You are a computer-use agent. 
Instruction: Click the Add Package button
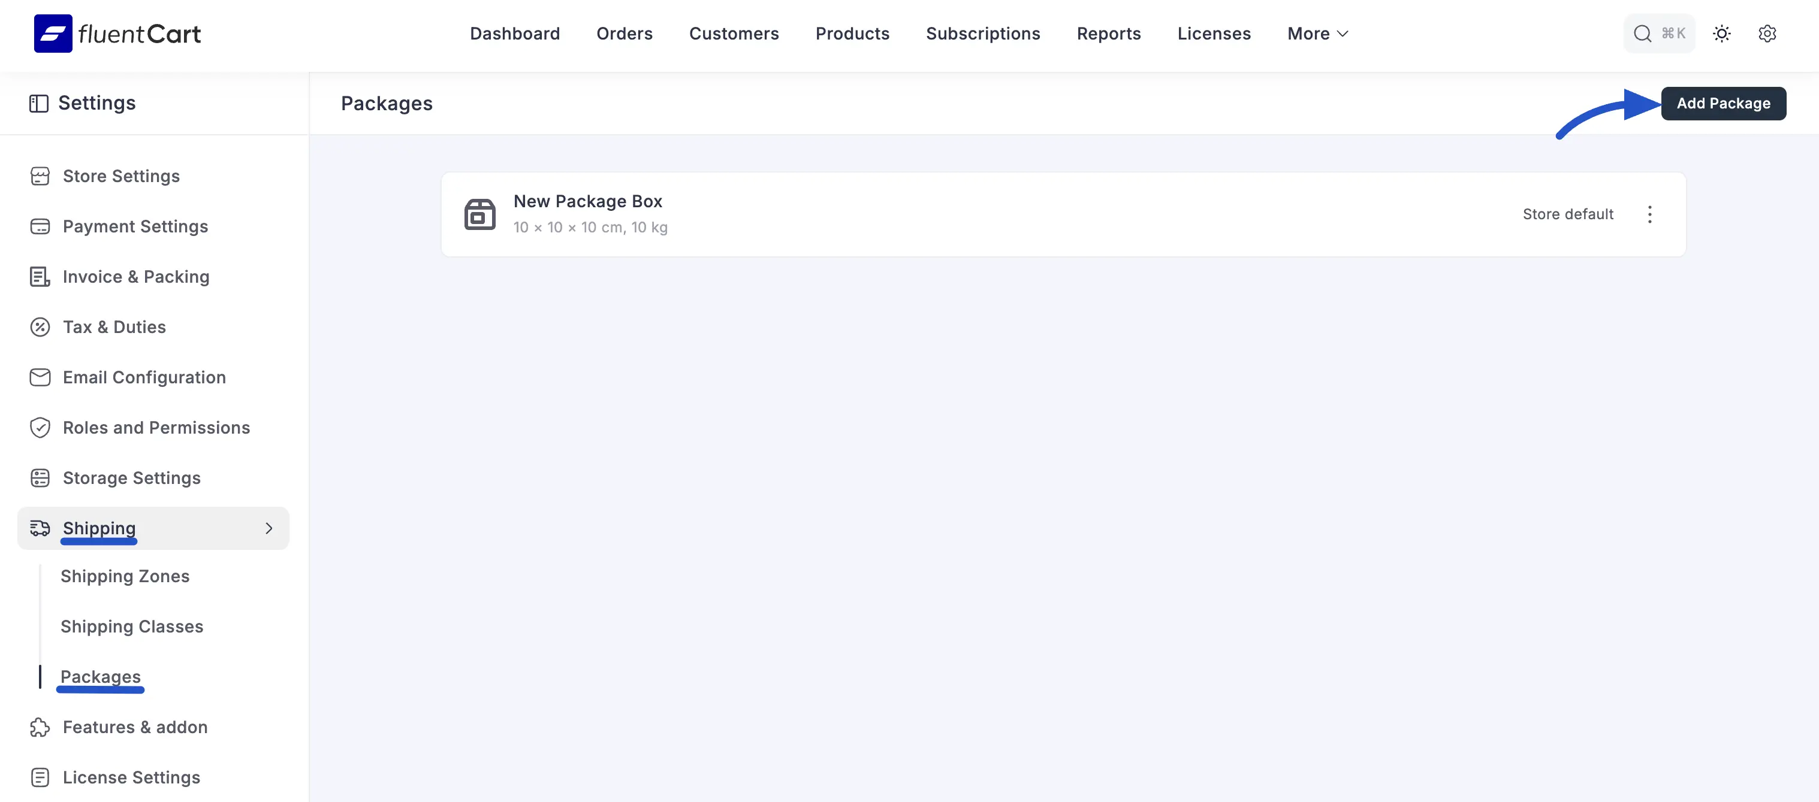coord(1724,103)
